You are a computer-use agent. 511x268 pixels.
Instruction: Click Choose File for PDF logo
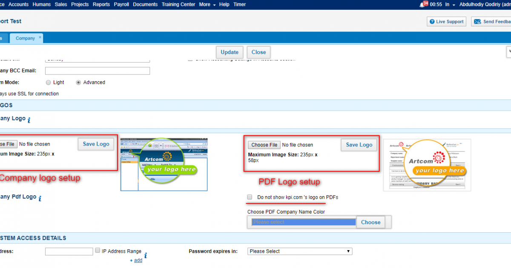coord(264,145)
